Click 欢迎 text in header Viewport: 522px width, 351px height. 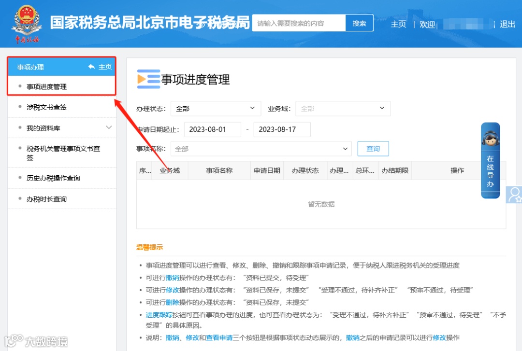pos(427,24)
